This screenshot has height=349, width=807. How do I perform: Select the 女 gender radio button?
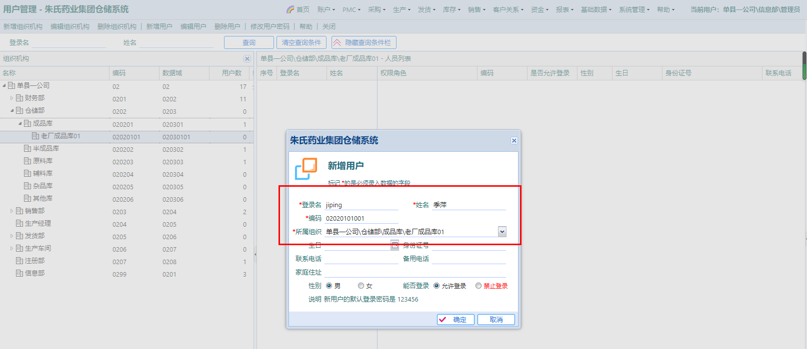[361, 286]
